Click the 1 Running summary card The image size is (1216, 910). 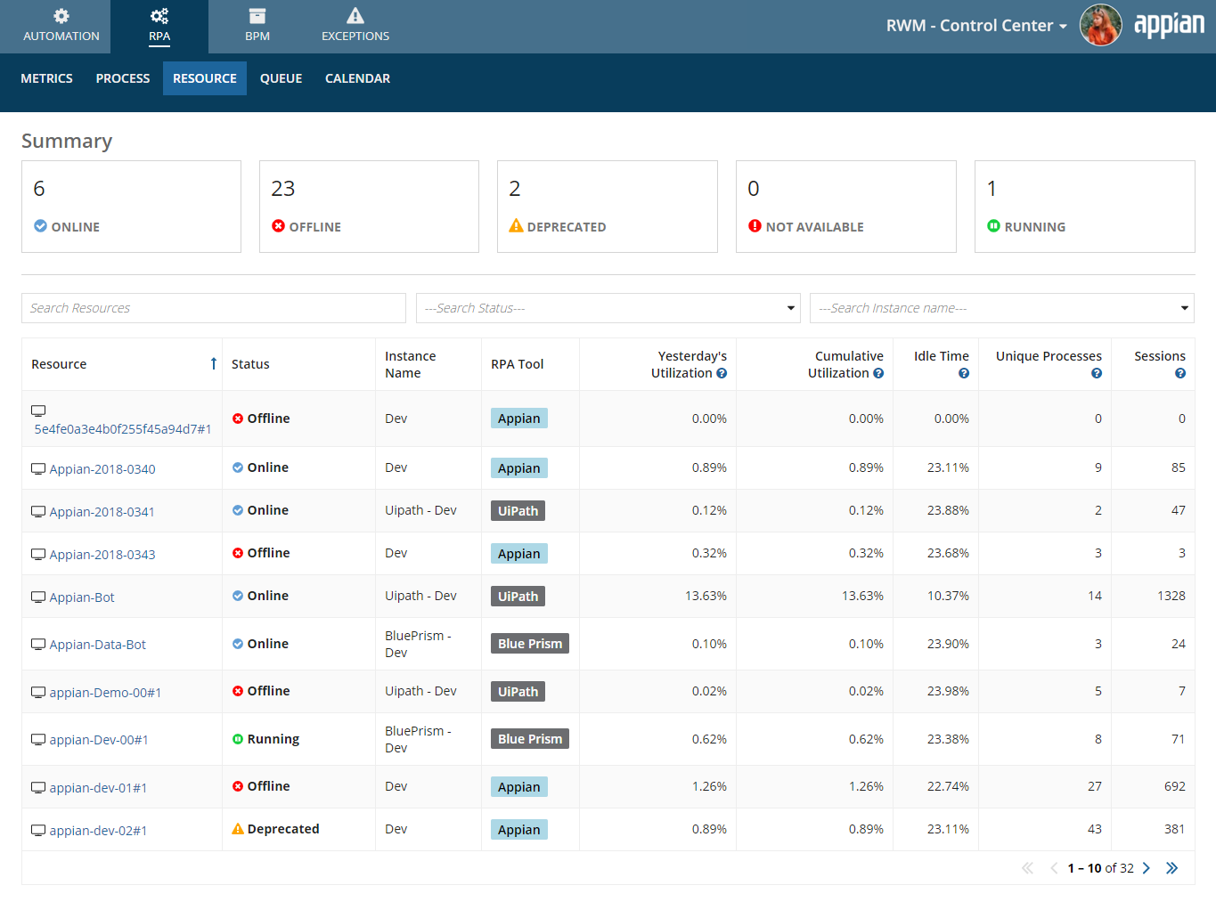(1085, 207)
